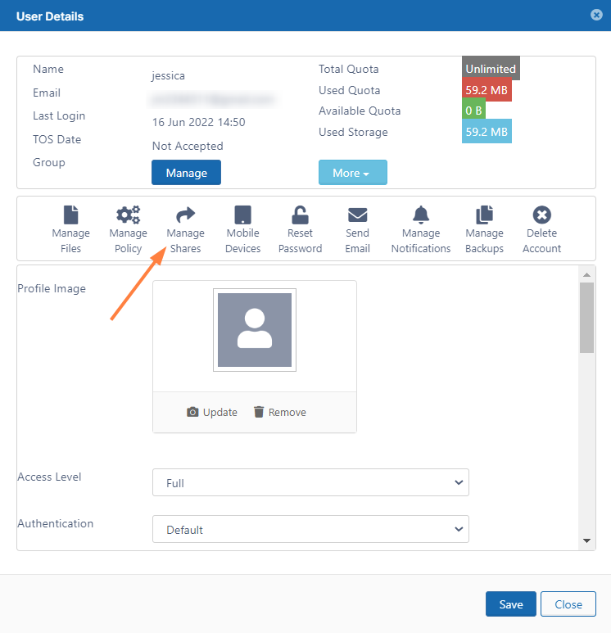Open Mobile Devices tablet icon
Screen dimensions: 611x633
[242, 215]
